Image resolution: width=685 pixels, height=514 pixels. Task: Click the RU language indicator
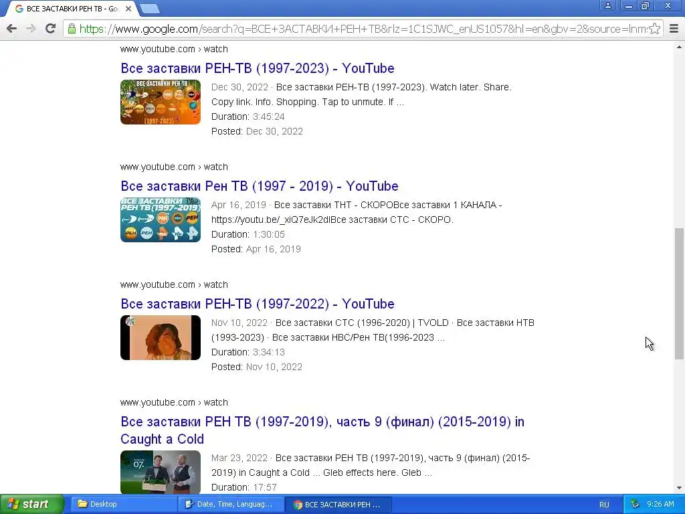604,505
